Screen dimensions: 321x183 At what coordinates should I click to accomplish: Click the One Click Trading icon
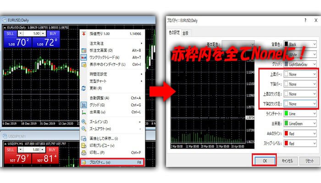84,58
